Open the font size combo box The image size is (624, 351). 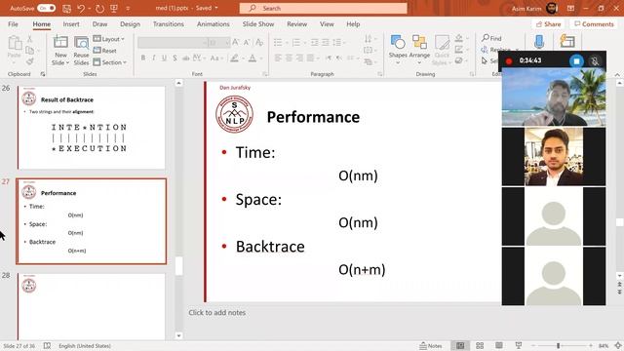[x=219, y=42]
